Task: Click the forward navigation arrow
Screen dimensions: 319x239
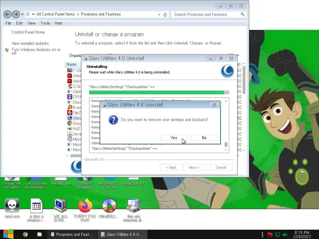Action: pyautogui.click(x=16, y=14)
